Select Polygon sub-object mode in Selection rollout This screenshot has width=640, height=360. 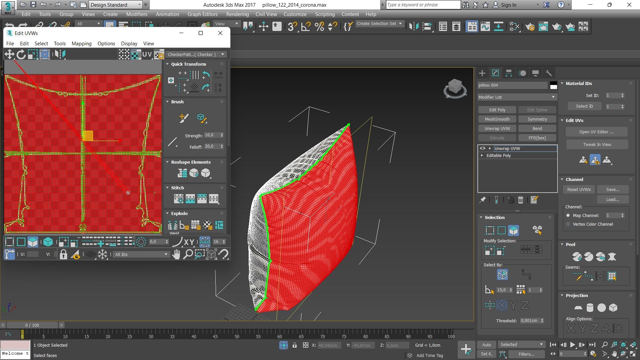513,230
